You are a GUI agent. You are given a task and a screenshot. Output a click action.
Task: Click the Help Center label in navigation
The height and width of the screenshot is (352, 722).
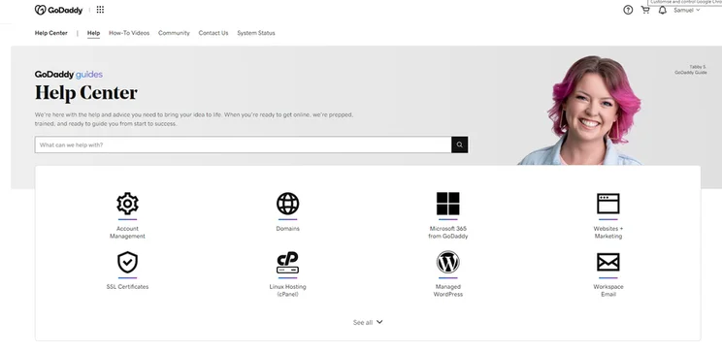coord(51,33)
